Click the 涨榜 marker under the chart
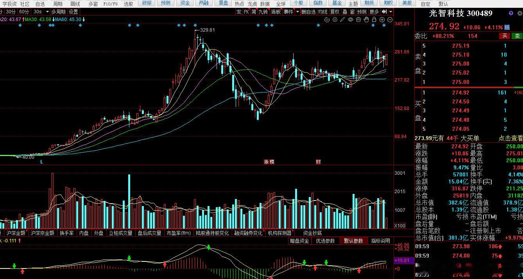The image size is (523, 279). pyautogui.click(x=269, y=162)
